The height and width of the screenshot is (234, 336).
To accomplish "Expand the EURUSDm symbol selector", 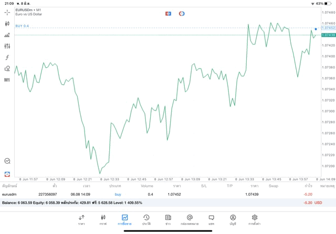I will click(x=29, y=10).
